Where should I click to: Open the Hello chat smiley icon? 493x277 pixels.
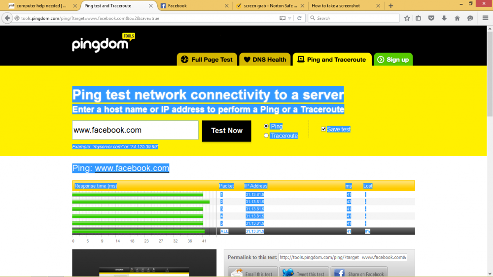470,18
